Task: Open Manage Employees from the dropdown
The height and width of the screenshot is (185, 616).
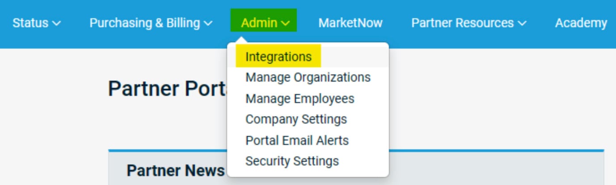Action: (300, 99)
